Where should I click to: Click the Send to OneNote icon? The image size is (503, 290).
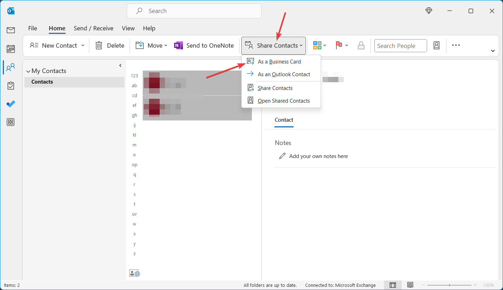pyautogui.click(x=178, y=46)
